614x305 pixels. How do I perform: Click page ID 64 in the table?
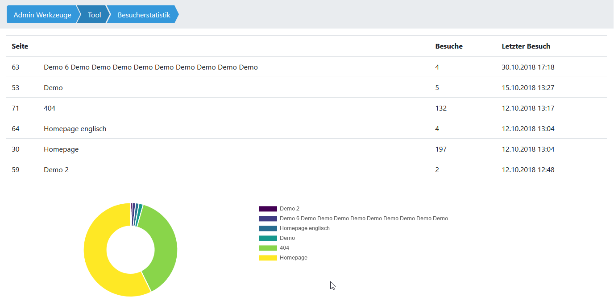(x=16, y=128)
